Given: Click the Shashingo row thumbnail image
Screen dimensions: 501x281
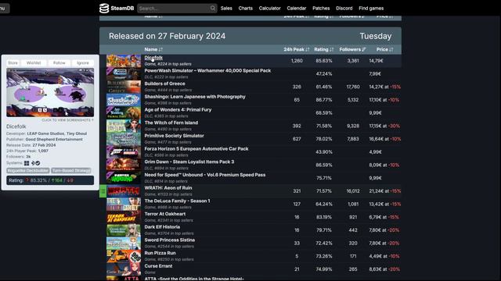Looking at the screenshot, I should [x=124, y=100].
